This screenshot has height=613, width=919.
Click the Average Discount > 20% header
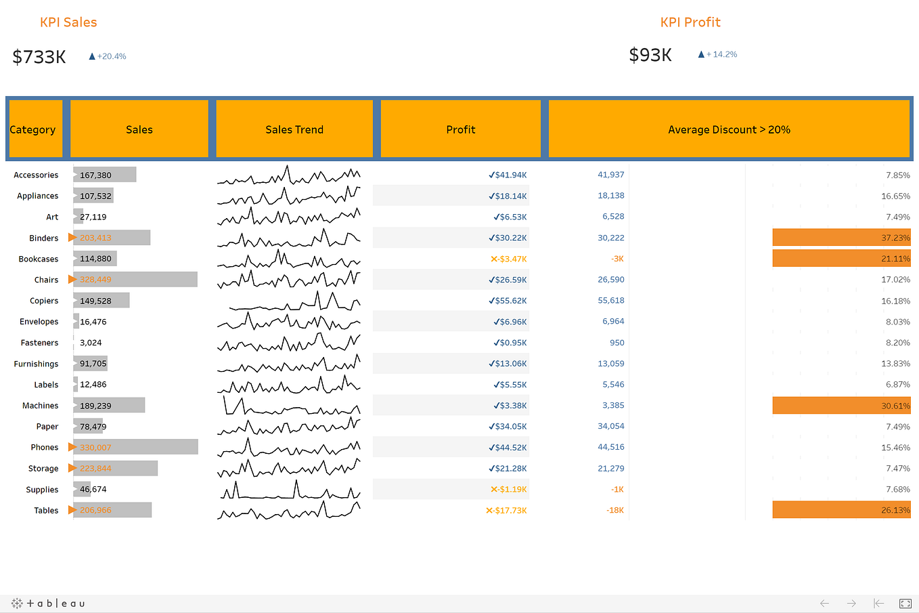(729, 129)
